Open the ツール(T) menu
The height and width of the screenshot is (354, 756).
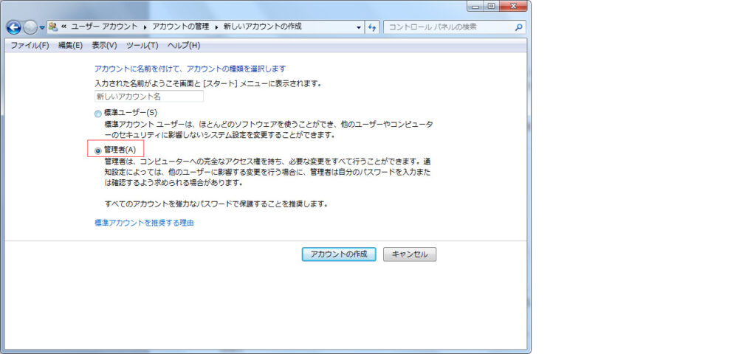(142, 45)
